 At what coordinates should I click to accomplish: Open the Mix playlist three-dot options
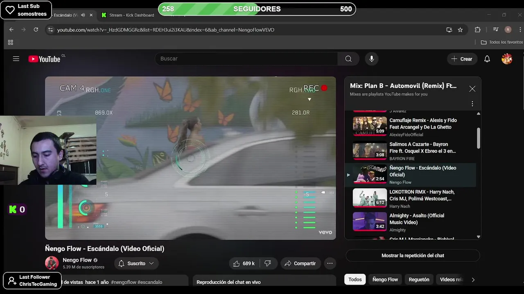pyautogui.click(x=472, y=104)
